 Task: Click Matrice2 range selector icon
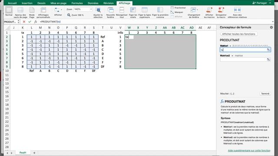tap(268, 60)
